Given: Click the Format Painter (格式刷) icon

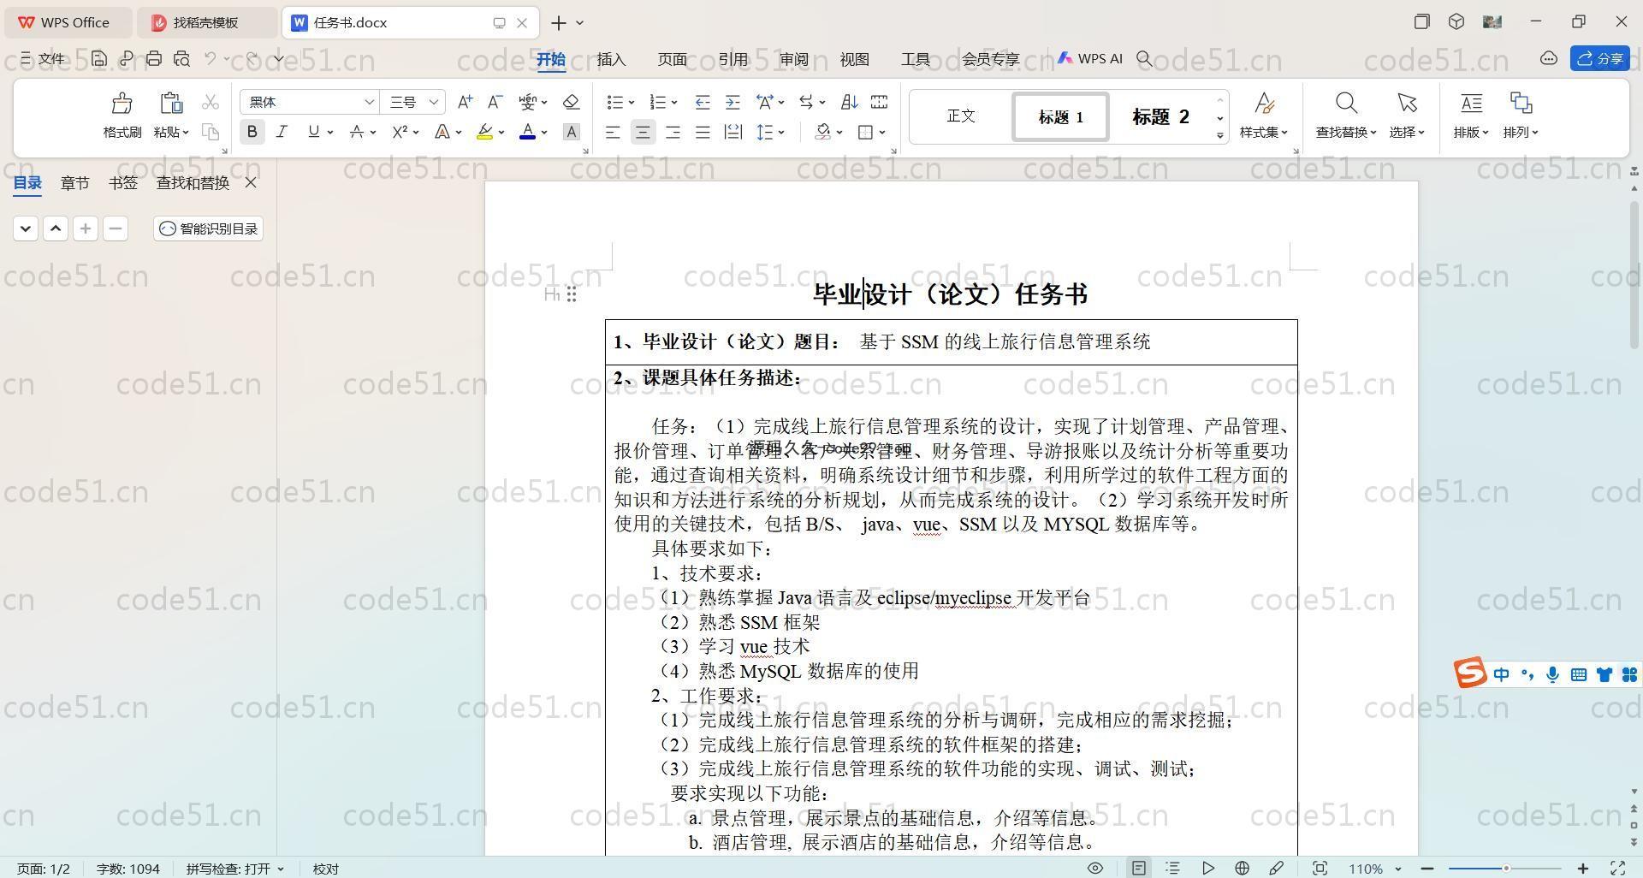Looking at the screenshot, I should coord(122,104).
